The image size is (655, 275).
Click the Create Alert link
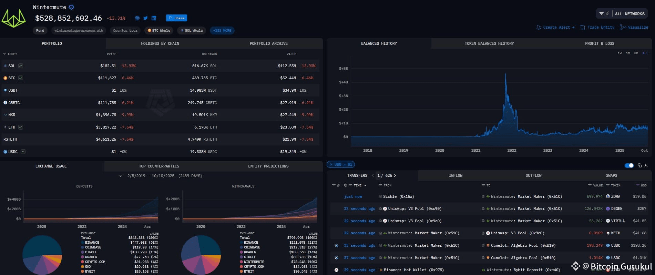tap(555, 27)
